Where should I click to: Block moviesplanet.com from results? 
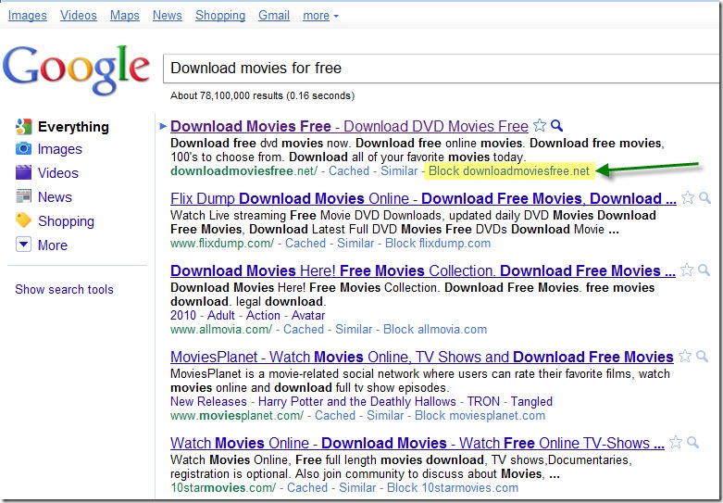click(x=480, y=415)
